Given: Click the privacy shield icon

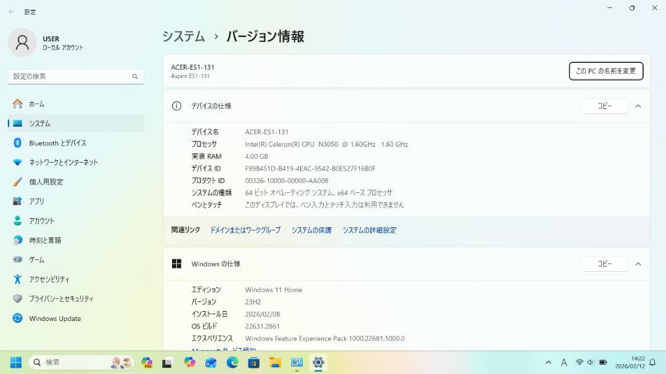Looking at the screenshot, I should (17, 298).
